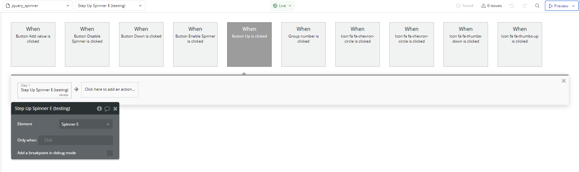Delete Step 1 via delete link

point(64,95)
